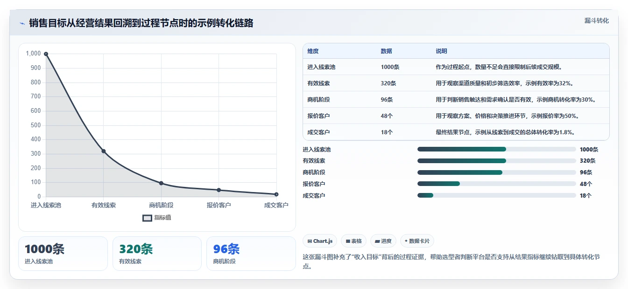Open the 96条 商机阶段 data card
628x289 pixels.
[251, 254]
